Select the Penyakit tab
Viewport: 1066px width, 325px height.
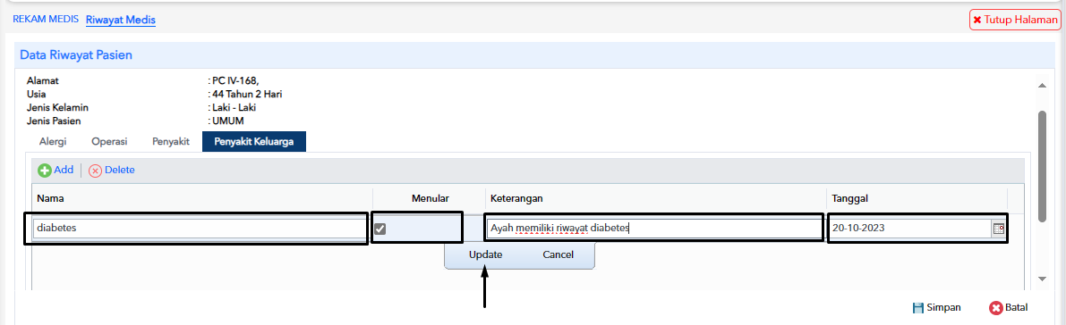[170, 142]
